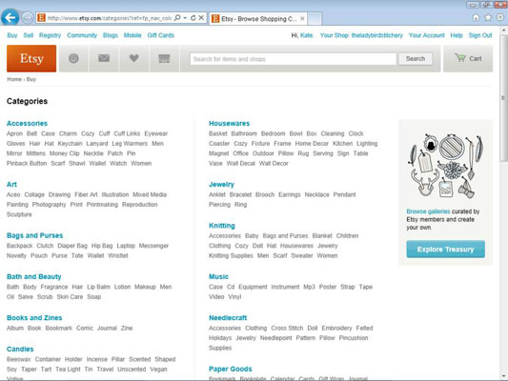Open the Your Account link
The image size is (508, 381).
426,35
